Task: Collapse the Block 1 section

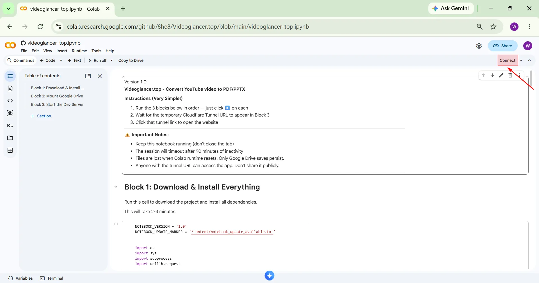Action: 116,187
